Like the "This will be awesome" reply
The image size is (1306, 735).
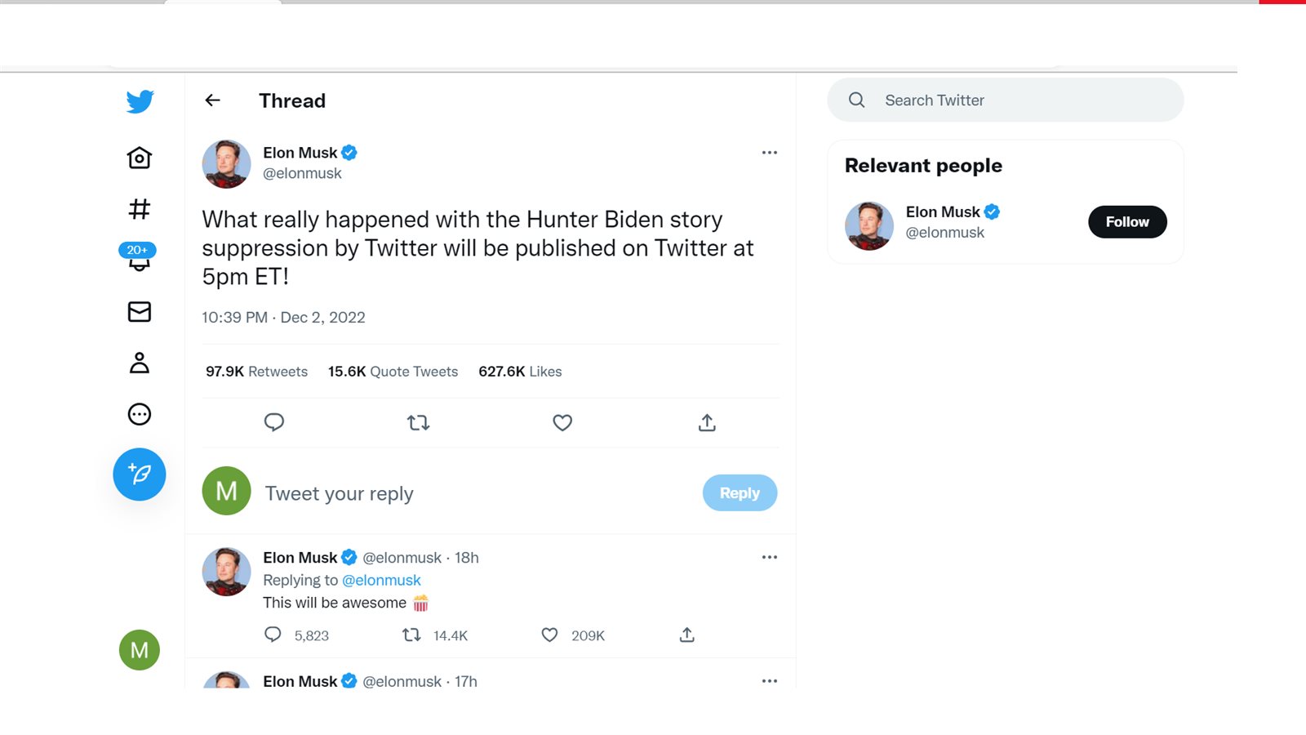pyautogui.click(x=550, y=635)
